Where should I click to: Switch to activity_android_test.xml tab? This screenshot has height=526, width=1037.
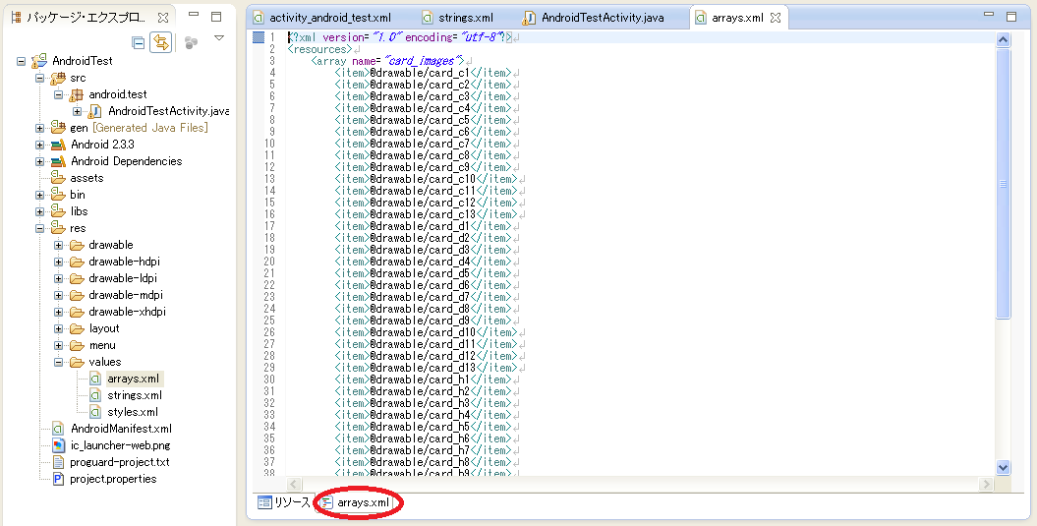[x=328, y=18]
